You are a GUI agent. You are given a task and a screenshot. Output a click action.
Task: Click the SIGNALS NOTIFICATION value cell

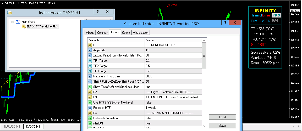[173, 113]
